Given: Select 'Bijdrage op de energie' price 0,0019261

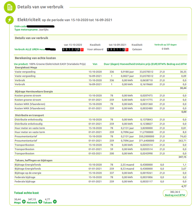Looking at the screenshot, I should tap(147, 173).
